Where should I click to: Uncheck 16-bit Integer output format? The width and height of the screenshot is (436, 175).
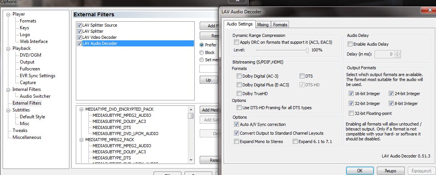pos(351,94)
